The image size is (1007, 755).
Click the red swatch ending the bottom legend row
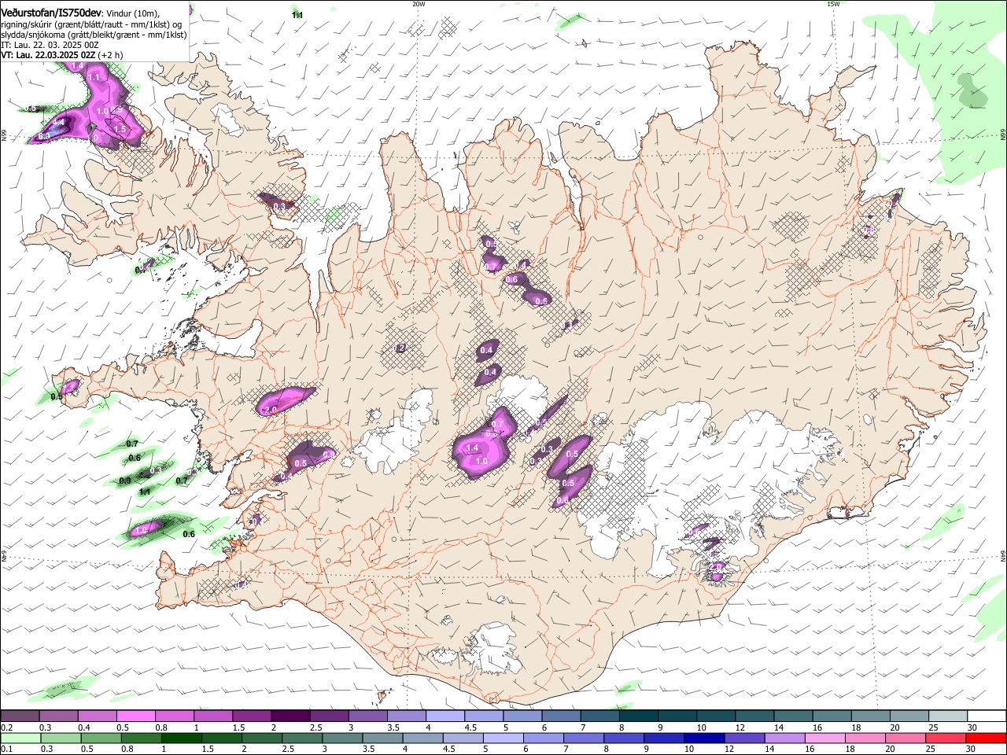pyautogui.click(x=985, y=738)
